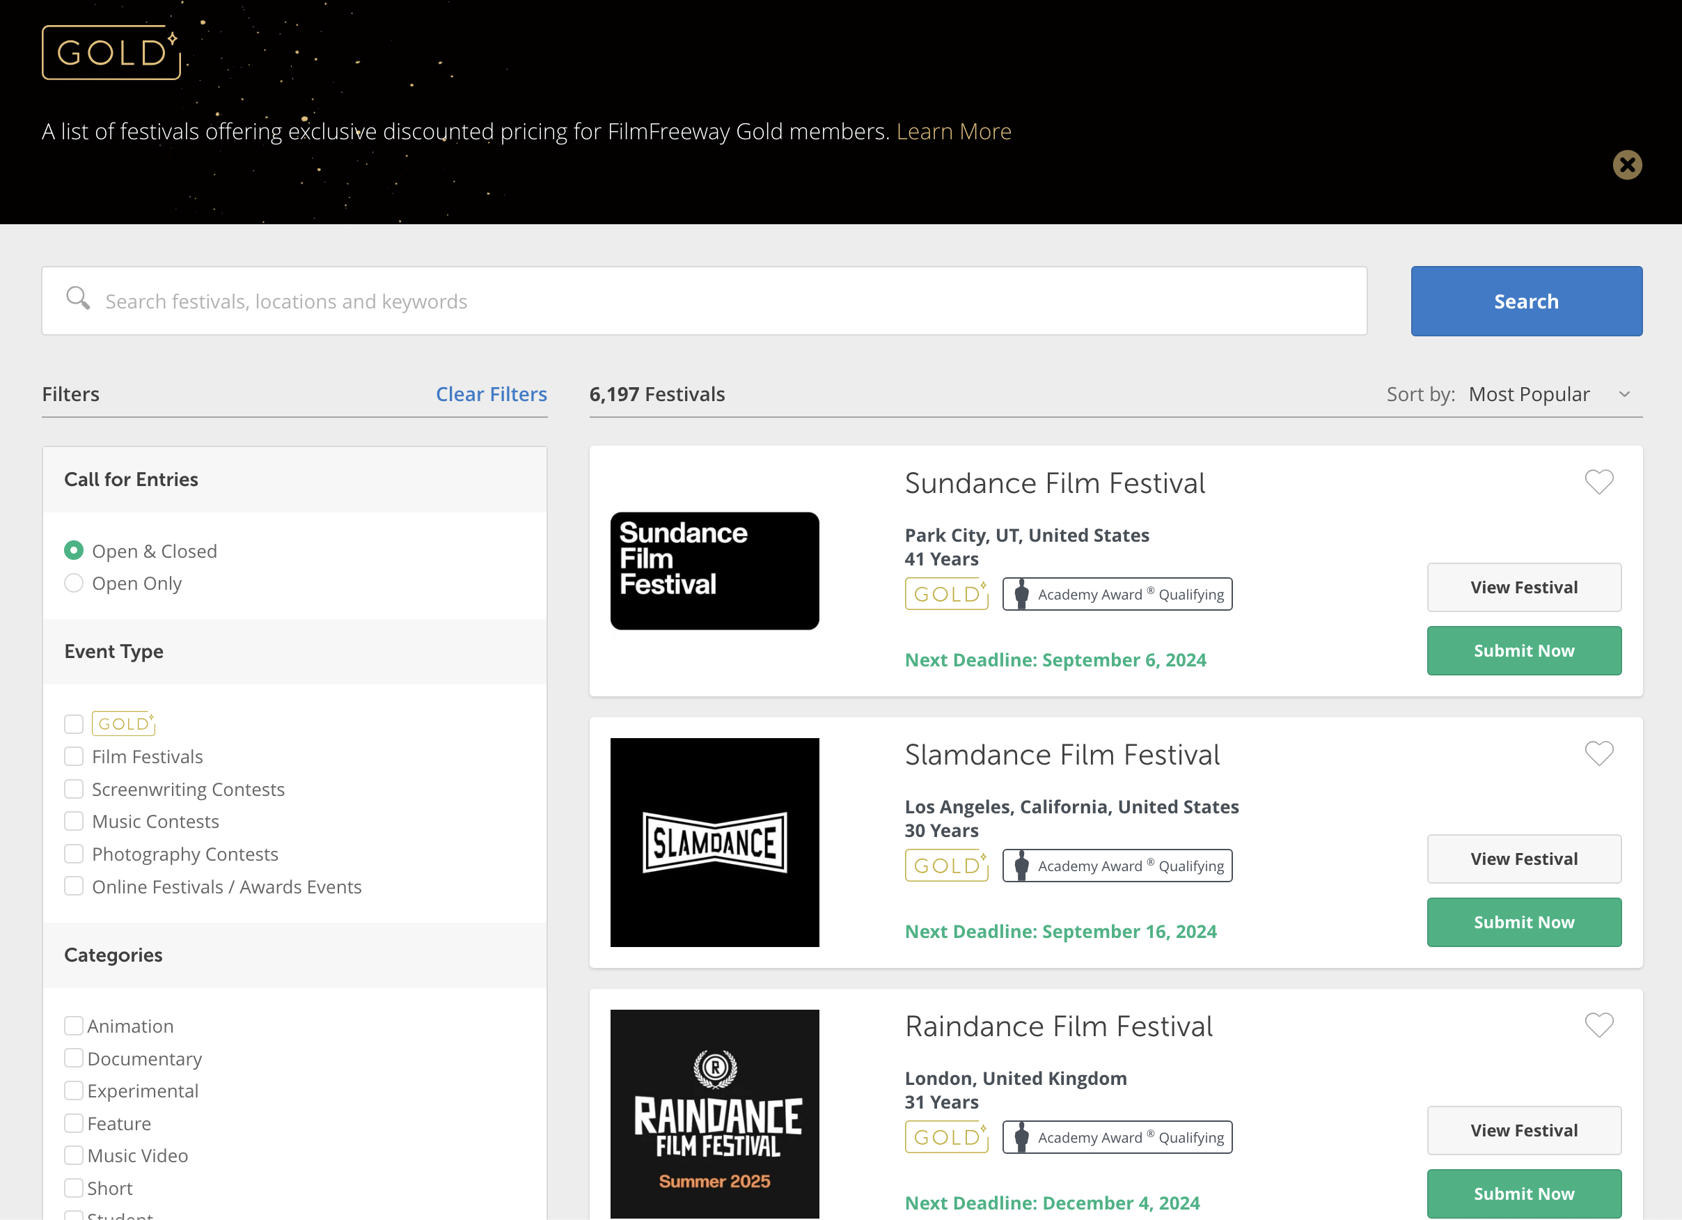
Task: Click the blue Search button
Action: pyautogui.click(x=1526, y=301)
